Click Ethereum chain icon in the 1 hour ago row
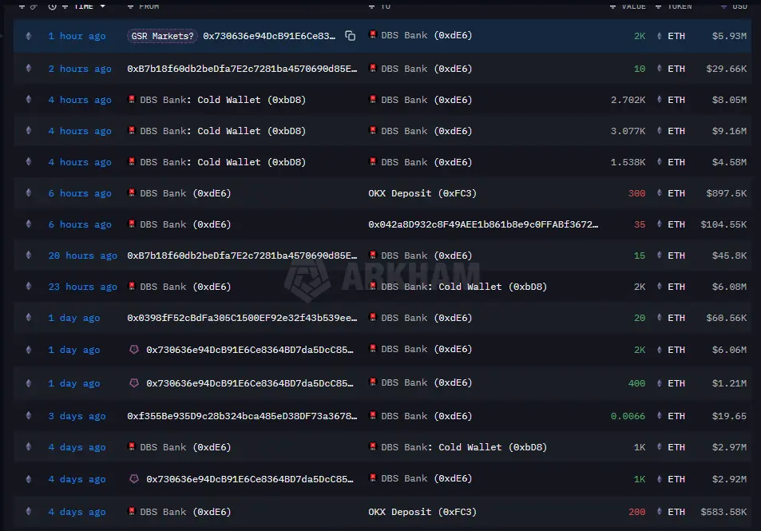 [x=29, y=35]
